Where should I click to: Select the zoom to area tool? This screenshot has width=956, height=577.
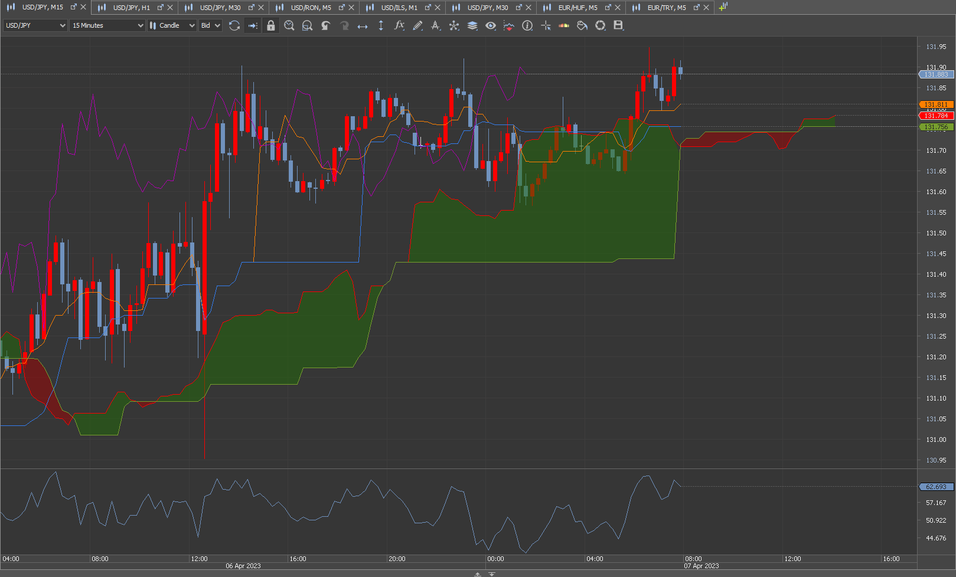point(307,25)
